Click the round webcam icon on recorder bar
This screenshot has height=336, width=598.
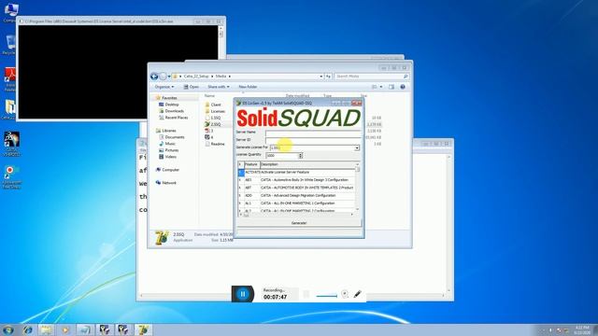click(x=345, y=294)
